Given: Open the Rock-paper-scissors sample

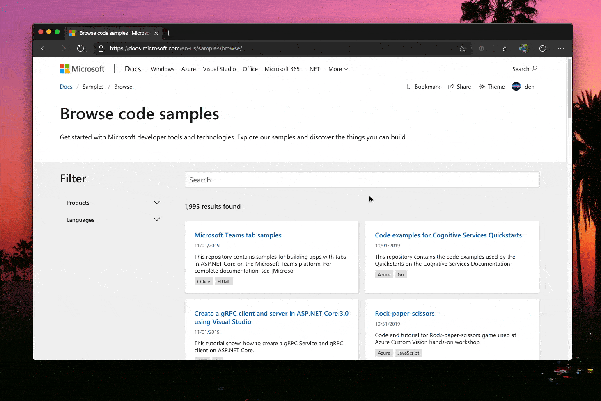Looking at the screenshot, I should tap(405, 314).
